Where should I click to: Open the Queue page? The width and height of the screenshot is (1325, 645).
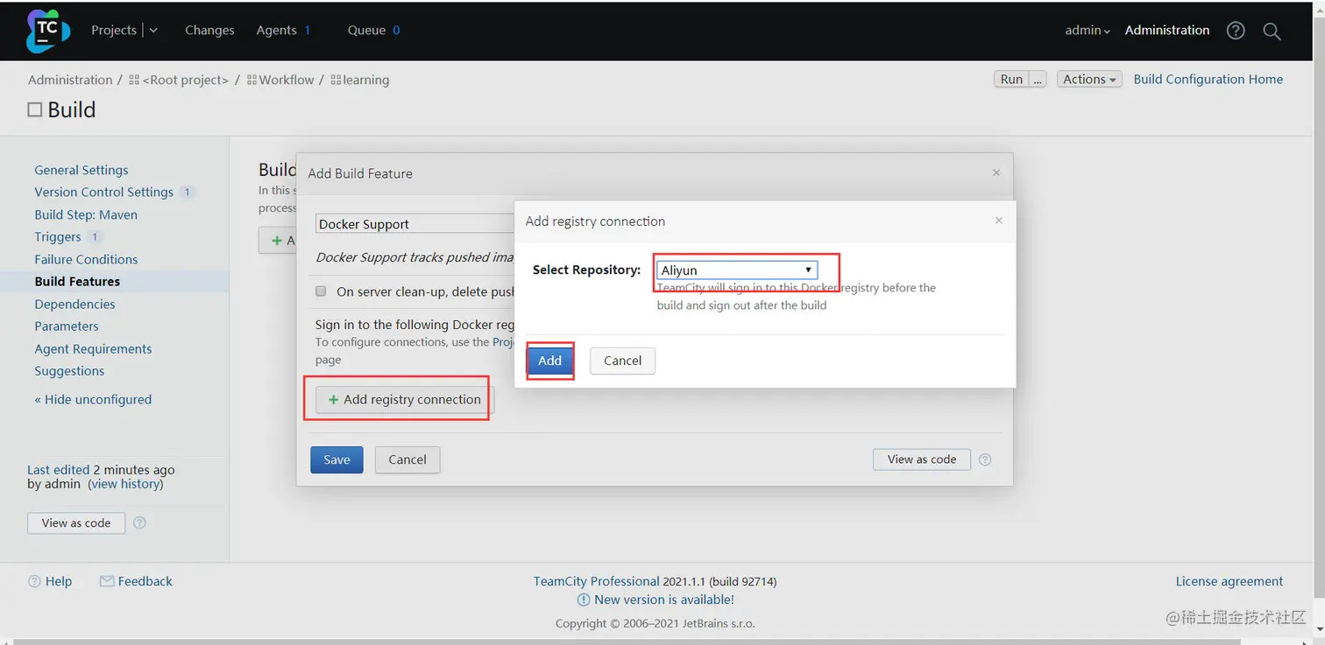point(366,30)
